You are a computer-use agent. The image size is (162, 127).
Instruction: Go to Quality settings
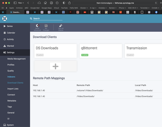click(x=10, y=71)
